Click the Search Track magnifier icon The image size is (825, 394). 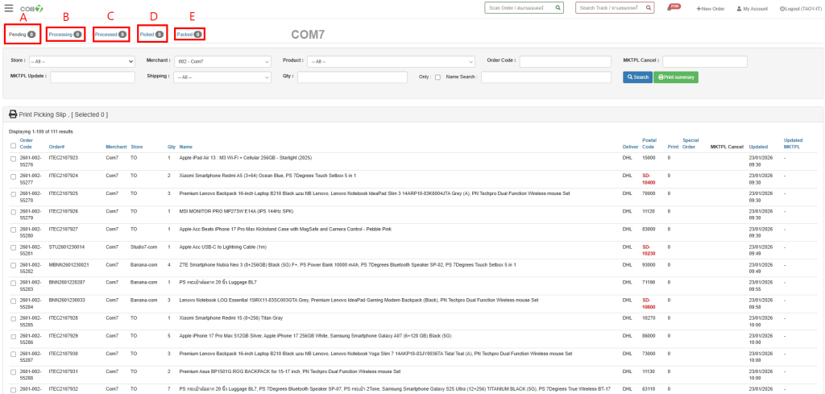click(646, 8)
